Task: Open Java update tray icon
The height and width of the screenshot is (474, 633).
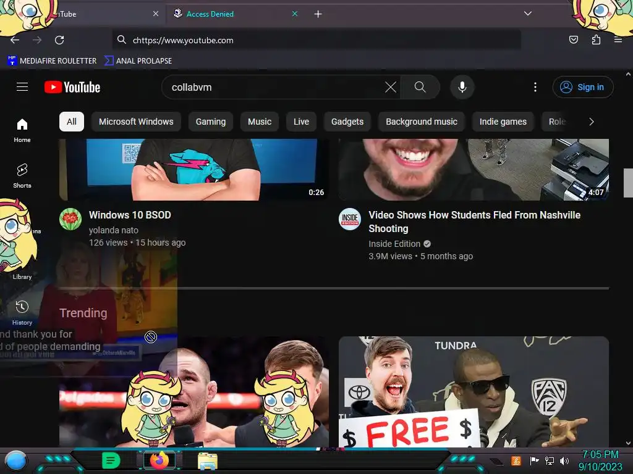Action: click(x=516, y=460)
